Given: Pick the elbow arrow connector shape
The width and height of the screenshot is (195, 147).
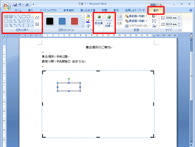Looking at the screenshot, I should click(x=19, y=21).
